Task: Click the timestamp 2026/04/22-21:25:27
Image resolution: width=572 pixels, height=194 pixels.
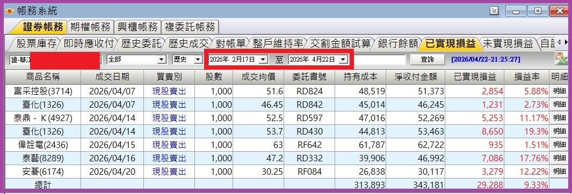Action: coord(486,59)
